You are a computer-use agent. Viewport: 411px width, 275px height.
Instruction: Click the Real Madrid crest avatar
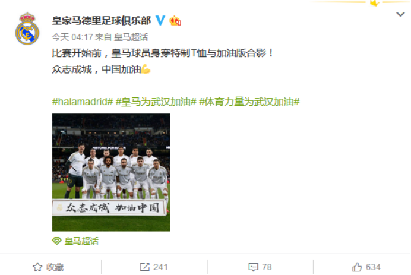pos(27,29)
